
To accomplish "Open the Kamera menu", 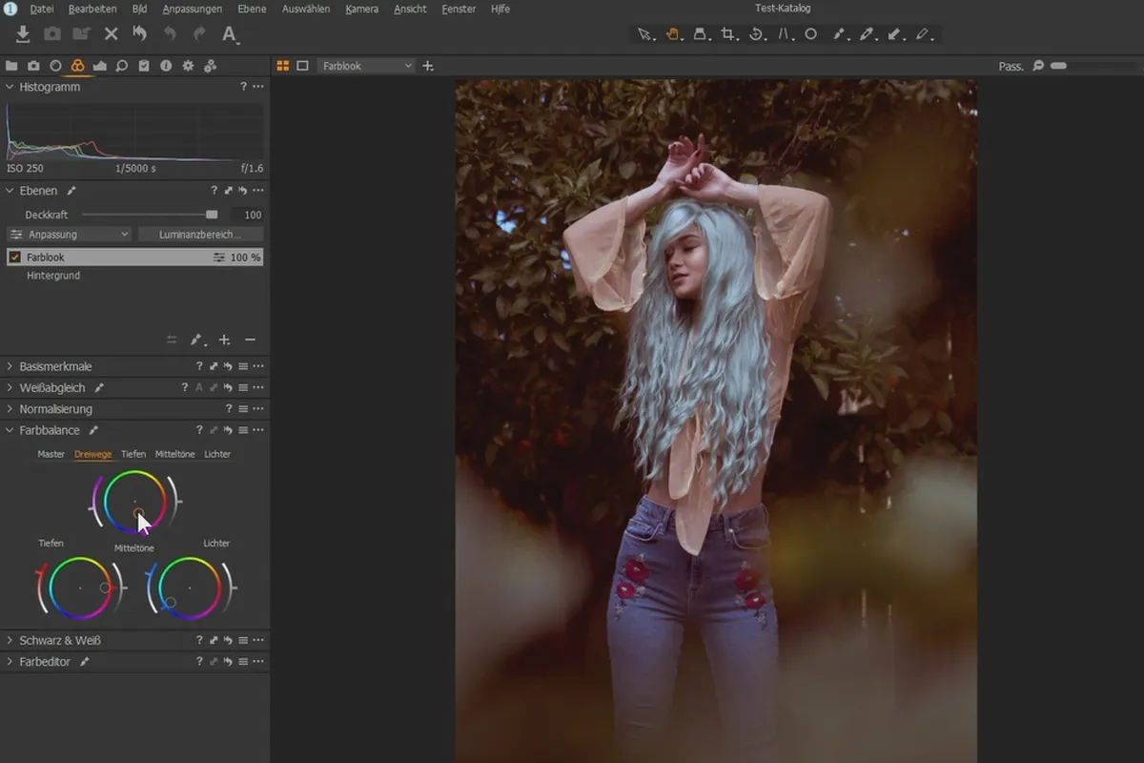I will coord(362,9).
